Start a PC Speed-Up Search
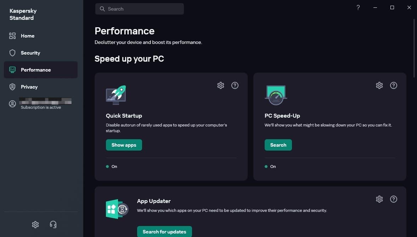This screenshot has width=417, height=237. click(278, 145)
